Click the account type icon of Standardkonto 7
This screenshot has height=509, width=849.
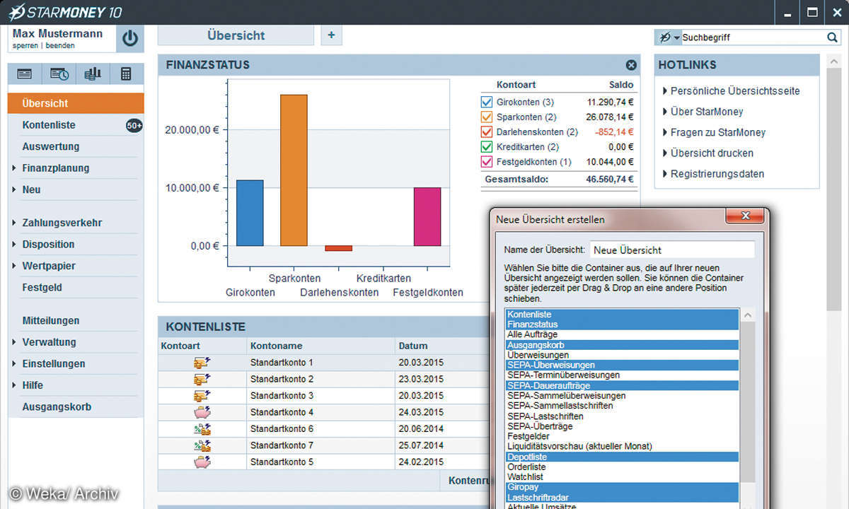click(202, 445)
